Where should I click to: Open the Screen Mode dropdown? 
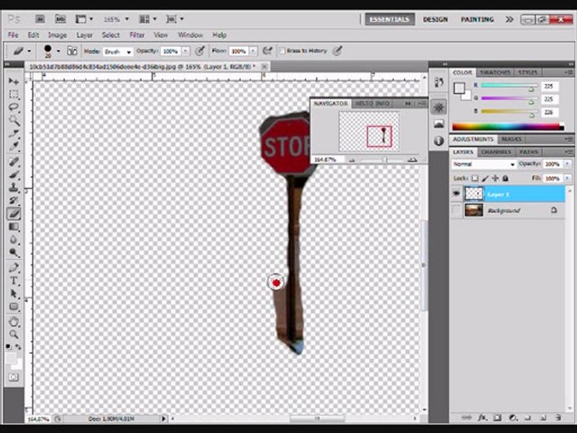pos(175,19)
